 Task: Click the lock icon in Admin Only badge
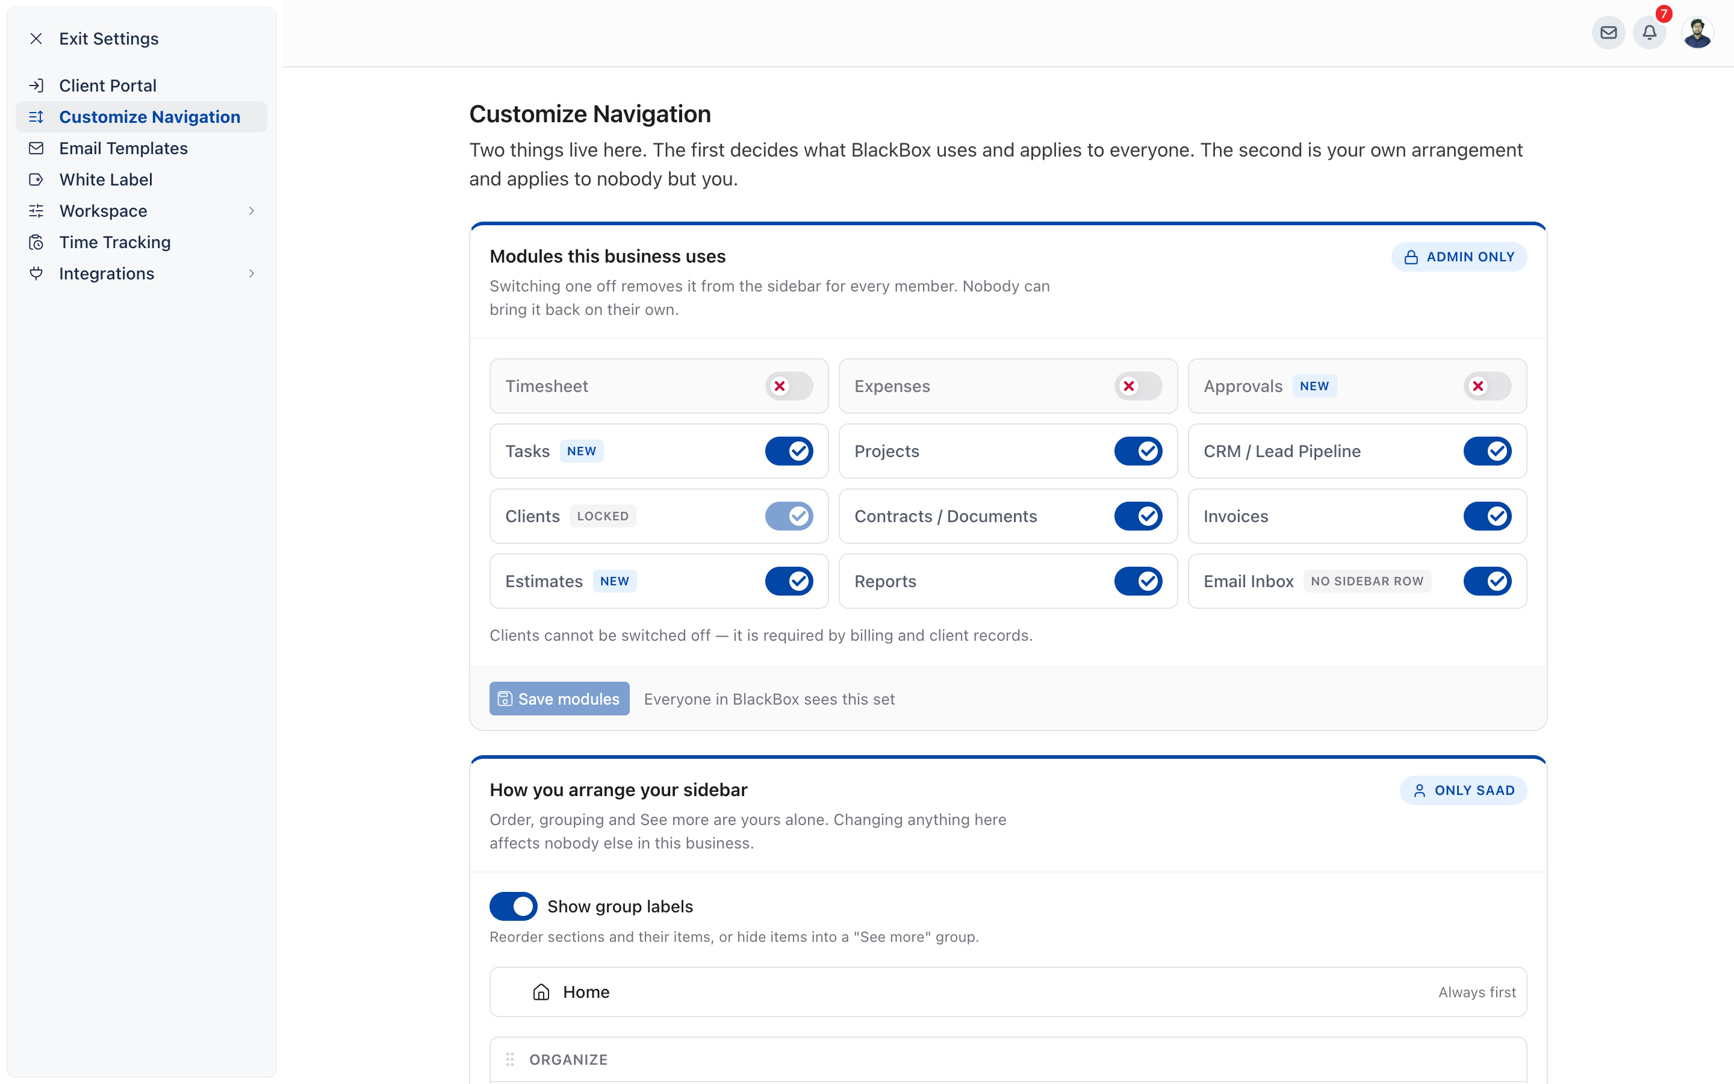click(1410, 257)
